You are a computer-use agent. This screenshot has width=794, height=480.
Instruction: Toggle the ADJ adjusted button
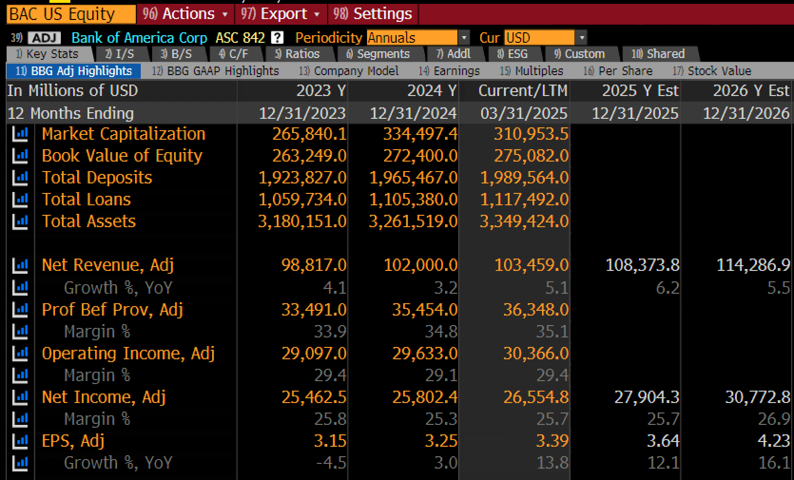tap(44, 38)
